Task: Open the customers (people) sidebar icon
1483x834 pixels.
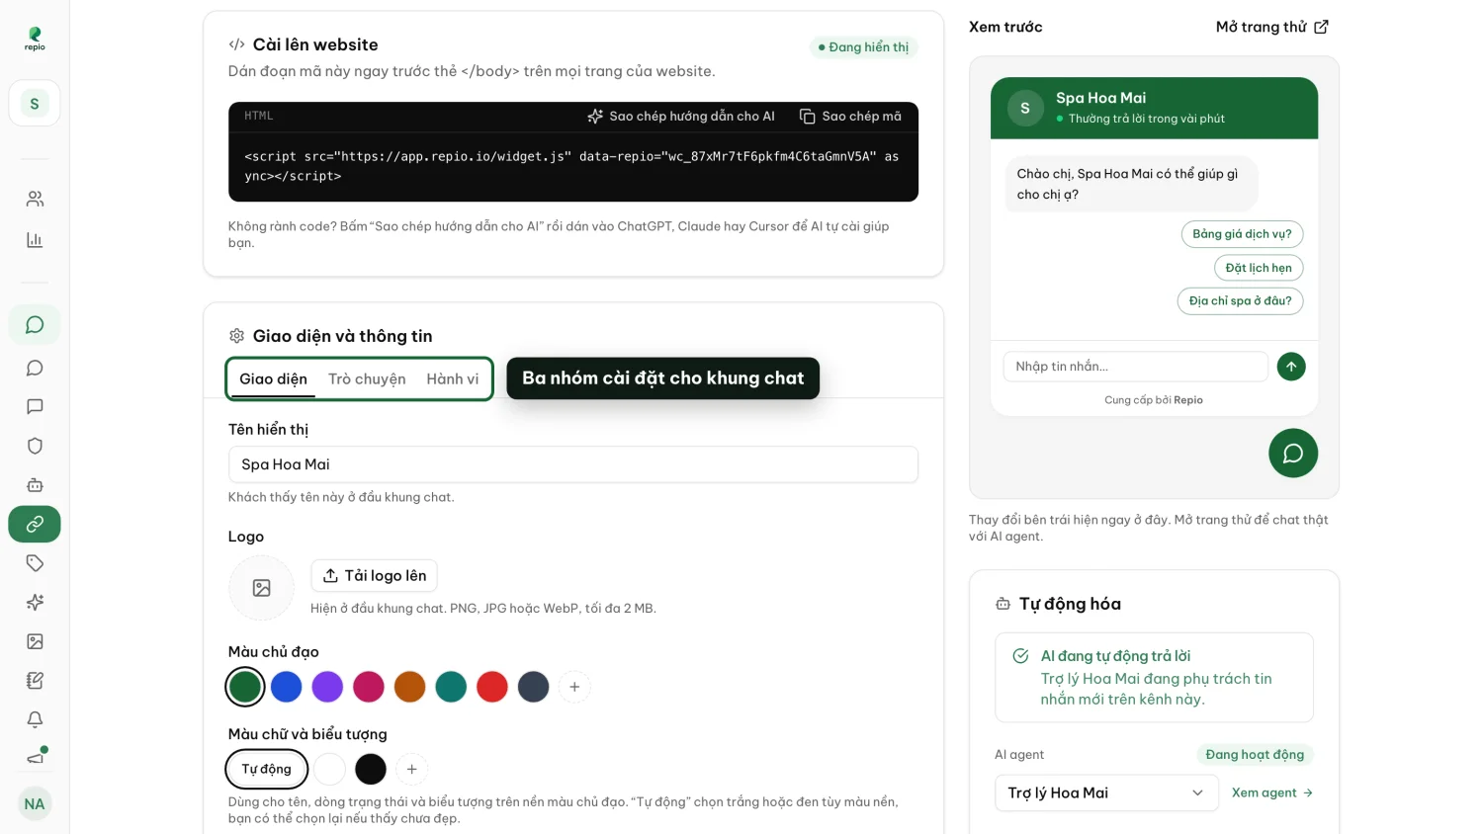Action: tap(35, 199)
